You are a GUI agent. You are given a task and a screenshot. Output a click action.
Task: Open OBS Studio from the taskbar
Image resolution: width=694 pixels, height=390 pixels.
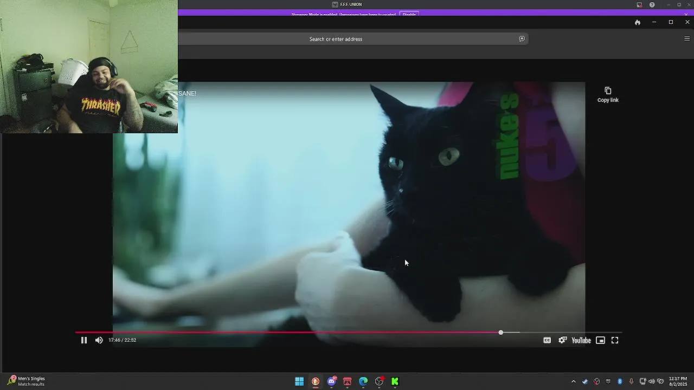click(380, 381)
